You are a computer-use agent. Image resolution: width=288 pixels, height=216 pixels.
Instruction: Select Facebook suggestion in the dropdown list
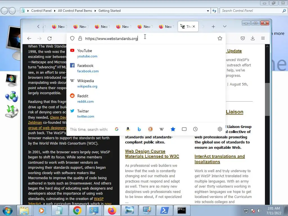point(146,68)
